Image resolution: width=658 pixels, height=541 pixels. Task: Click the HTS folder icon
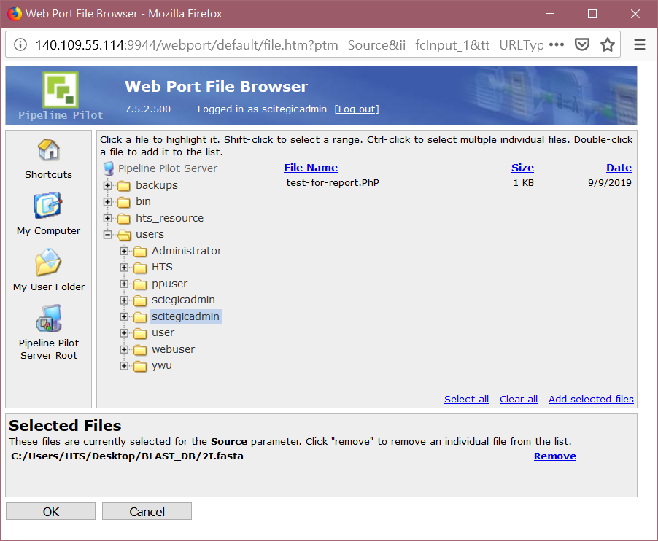click(x=140, y=268)
